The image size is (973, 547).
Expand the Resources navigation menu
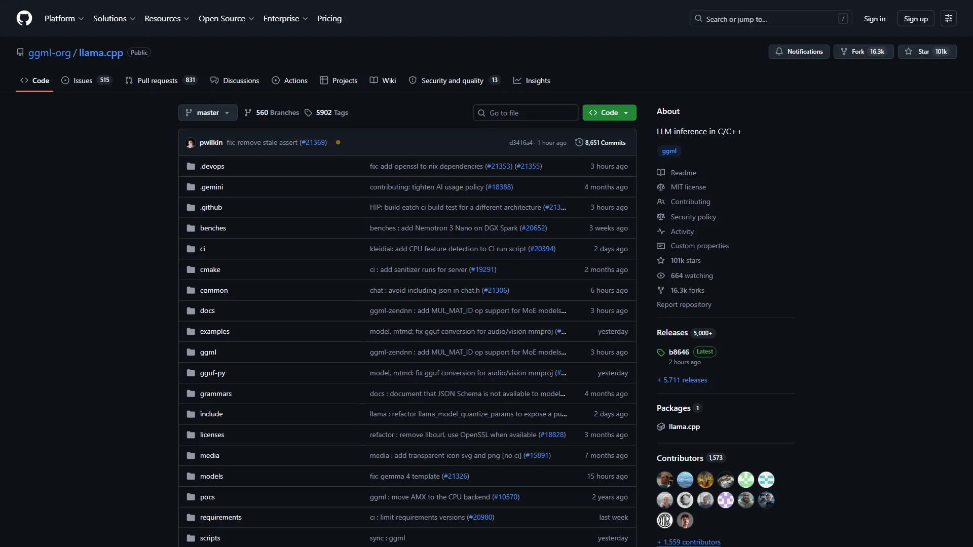coord(167,18)
